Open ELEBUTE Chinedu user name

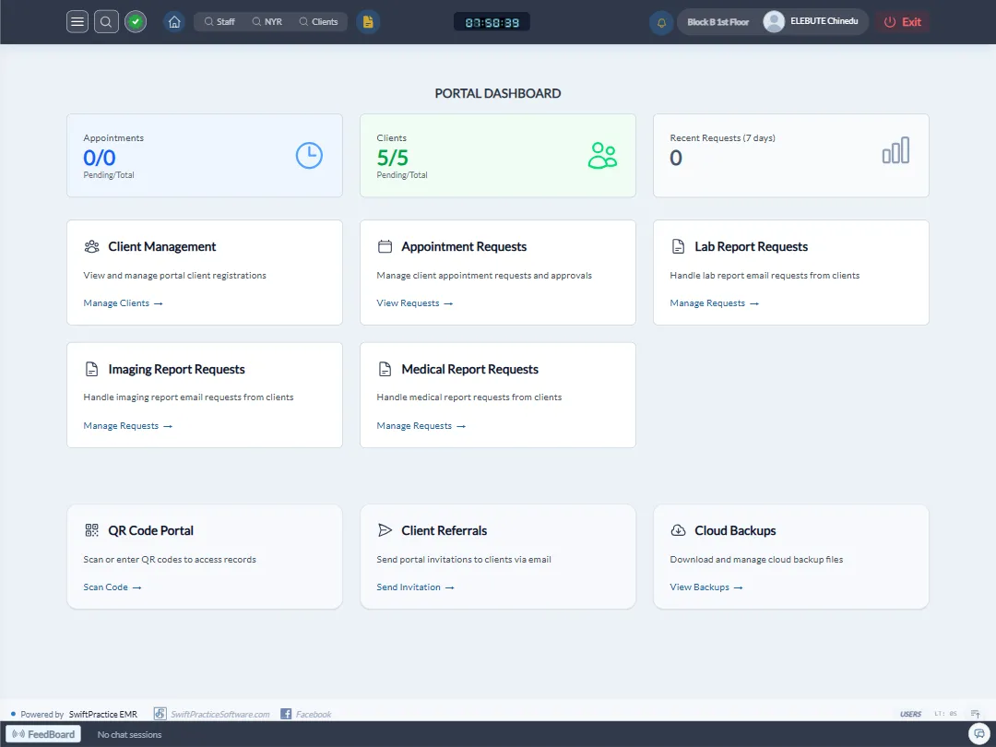[x=824, y=21]
